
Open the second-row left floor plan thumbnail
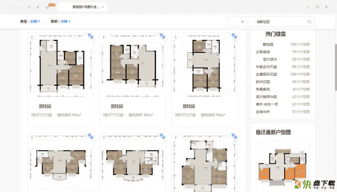coord(61,163)
